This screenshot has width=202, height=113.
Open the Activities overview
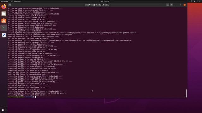(4, 1)
